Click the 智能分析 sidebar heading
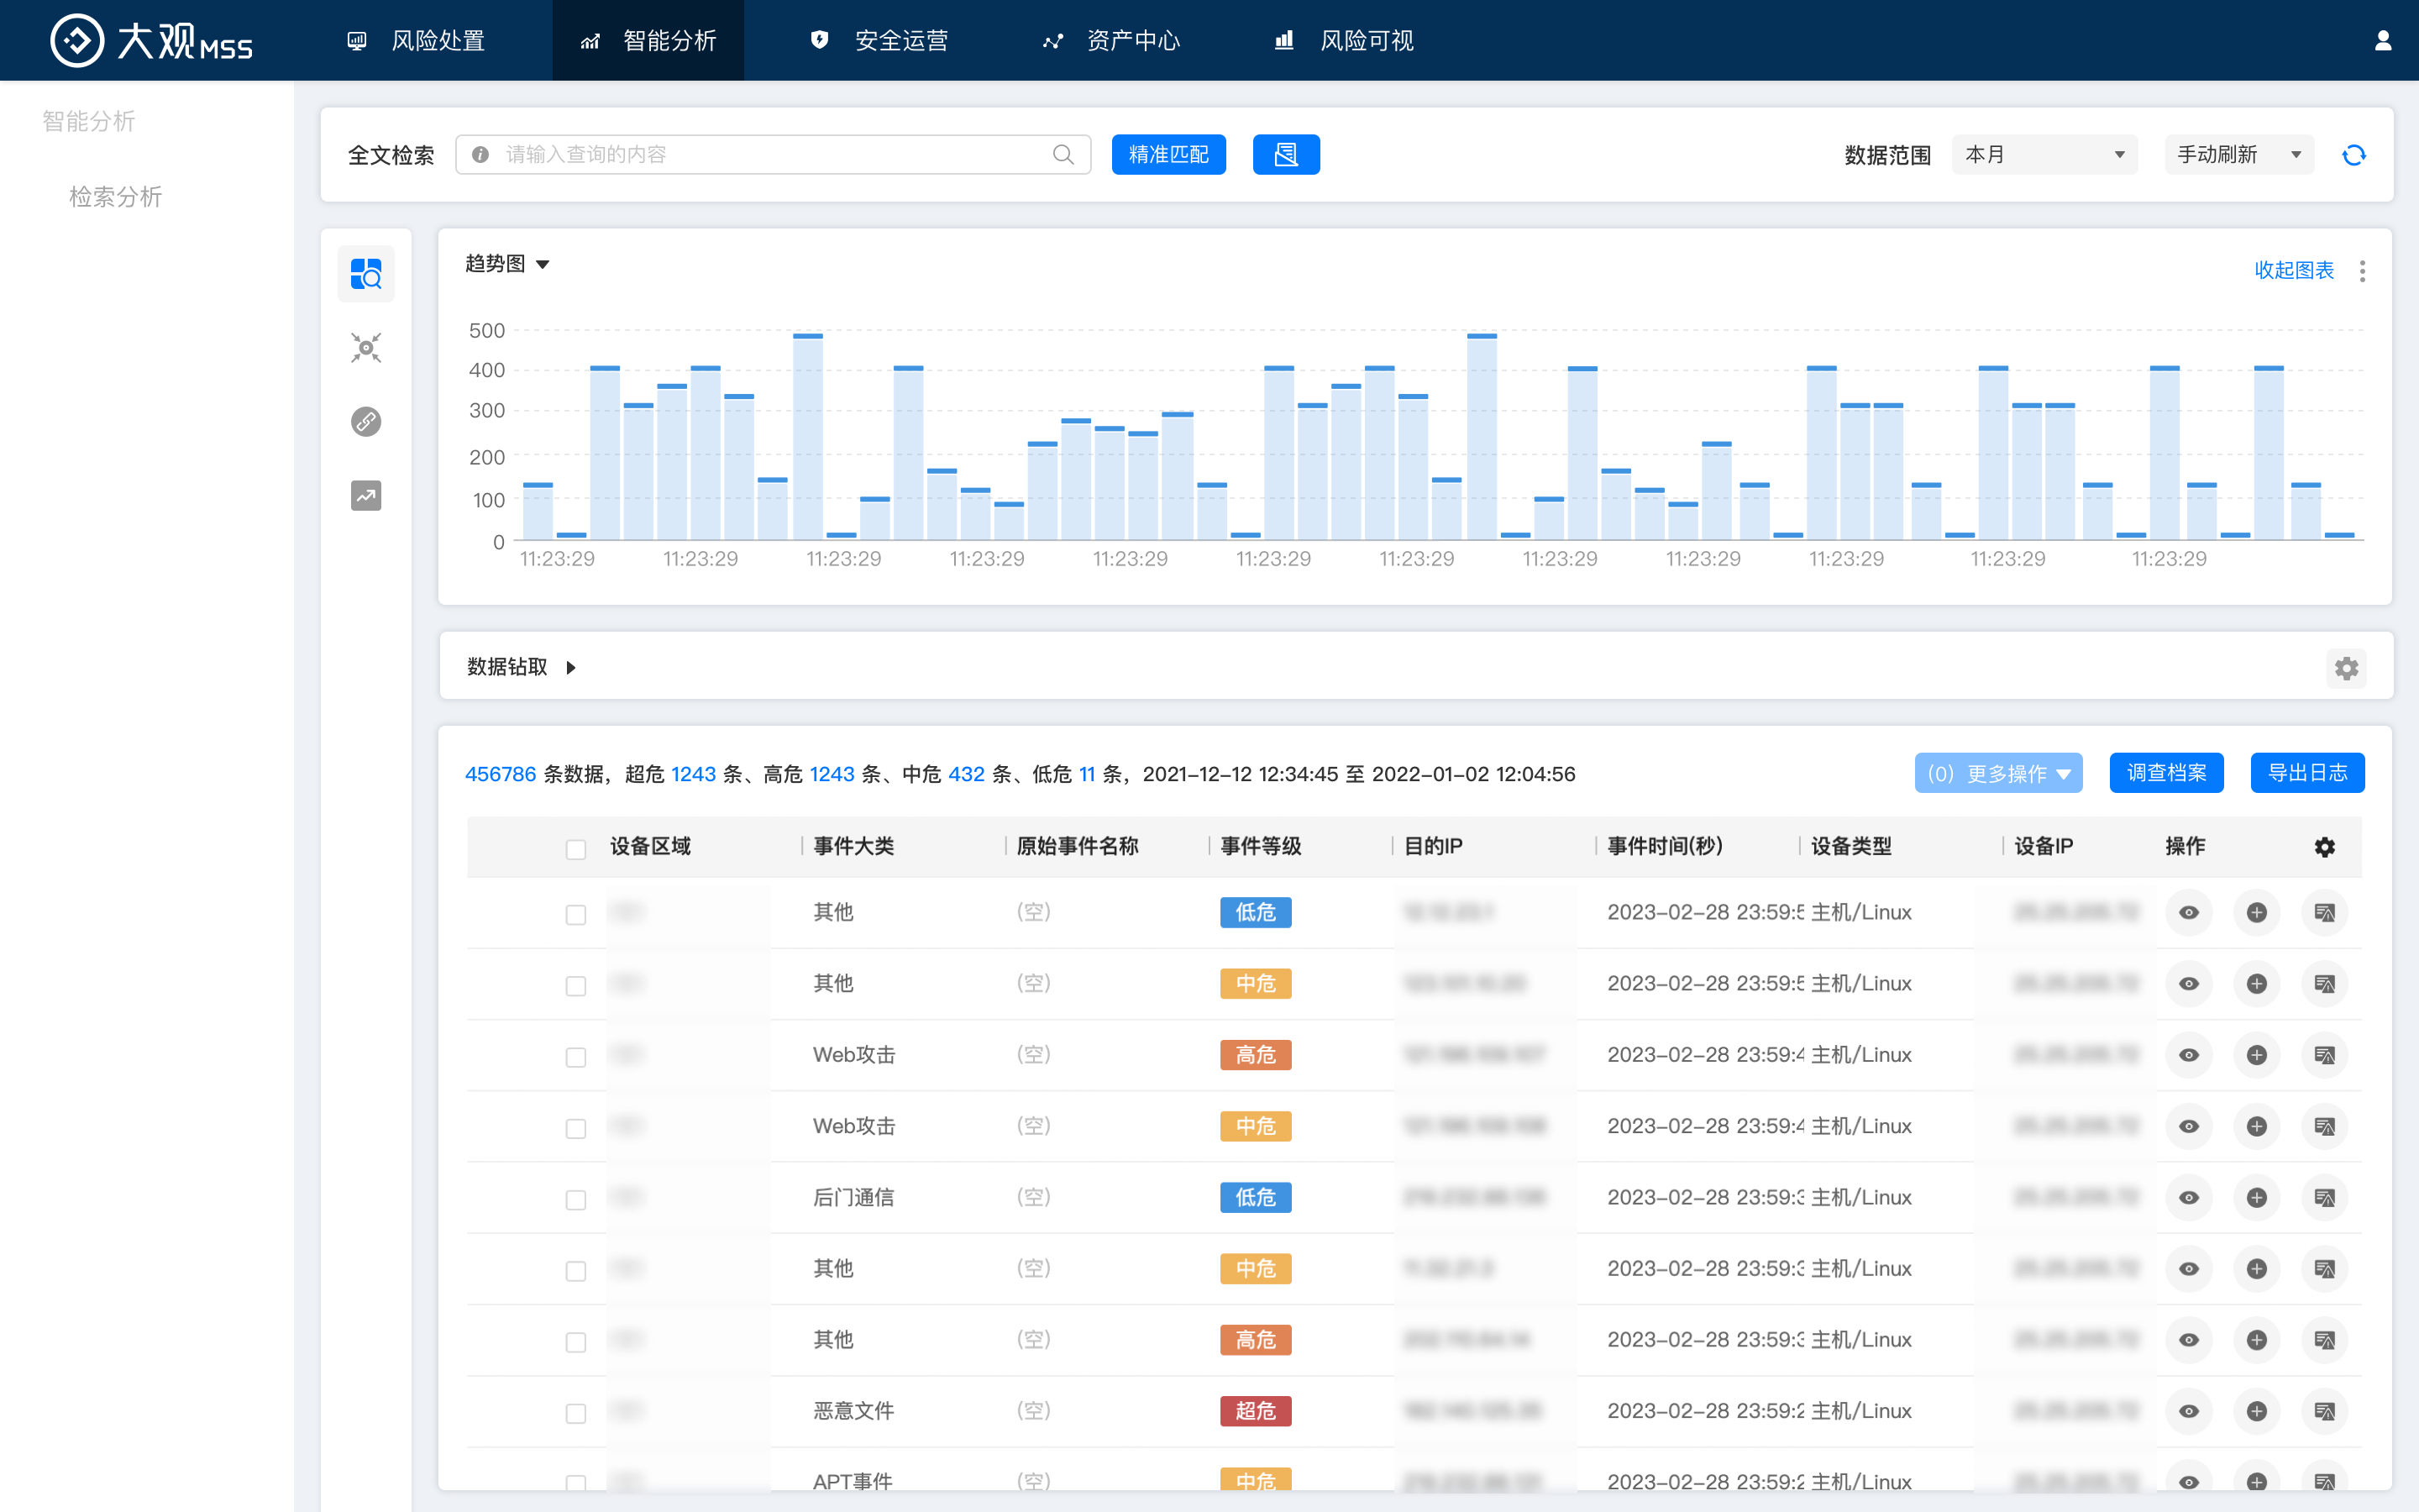The width and height of the screenshot is (2419, 1512). tap(89, 122)
